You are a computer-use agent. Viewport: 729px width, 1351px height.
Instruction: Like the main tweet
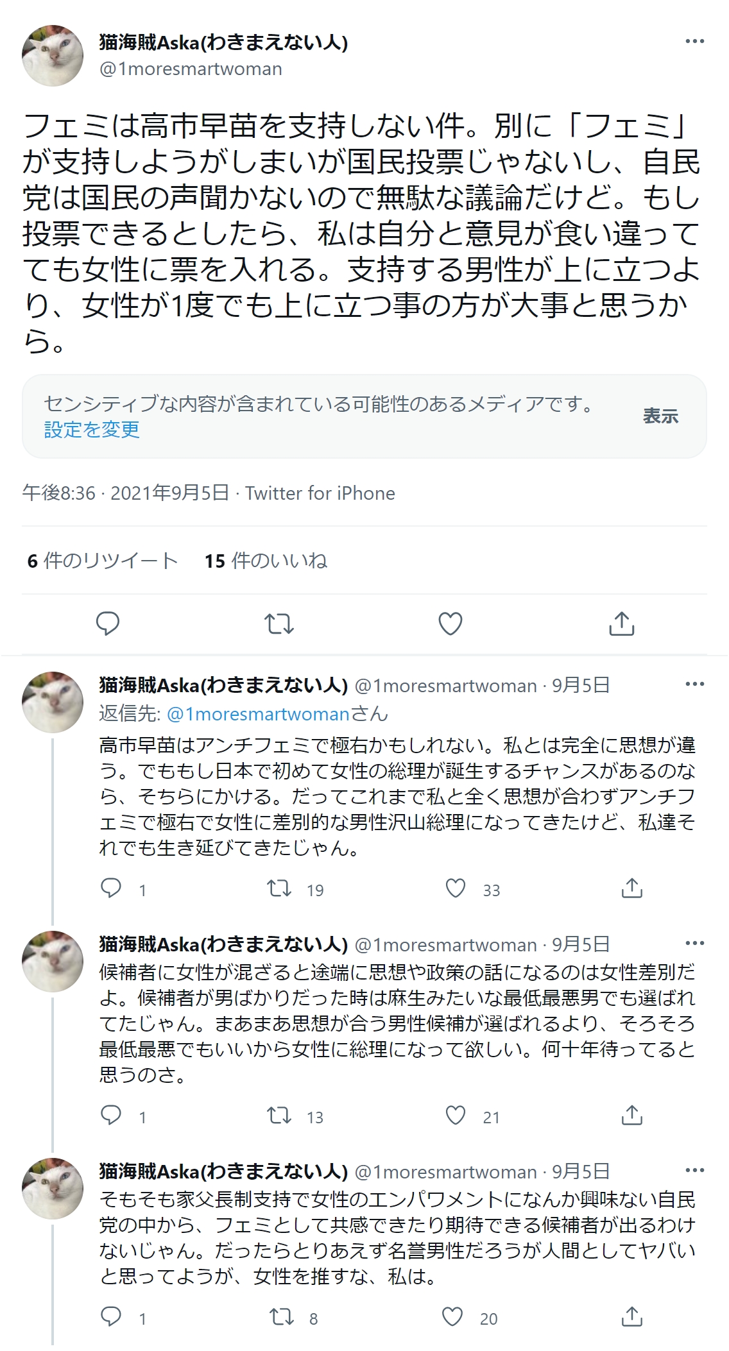pos(450,624)
